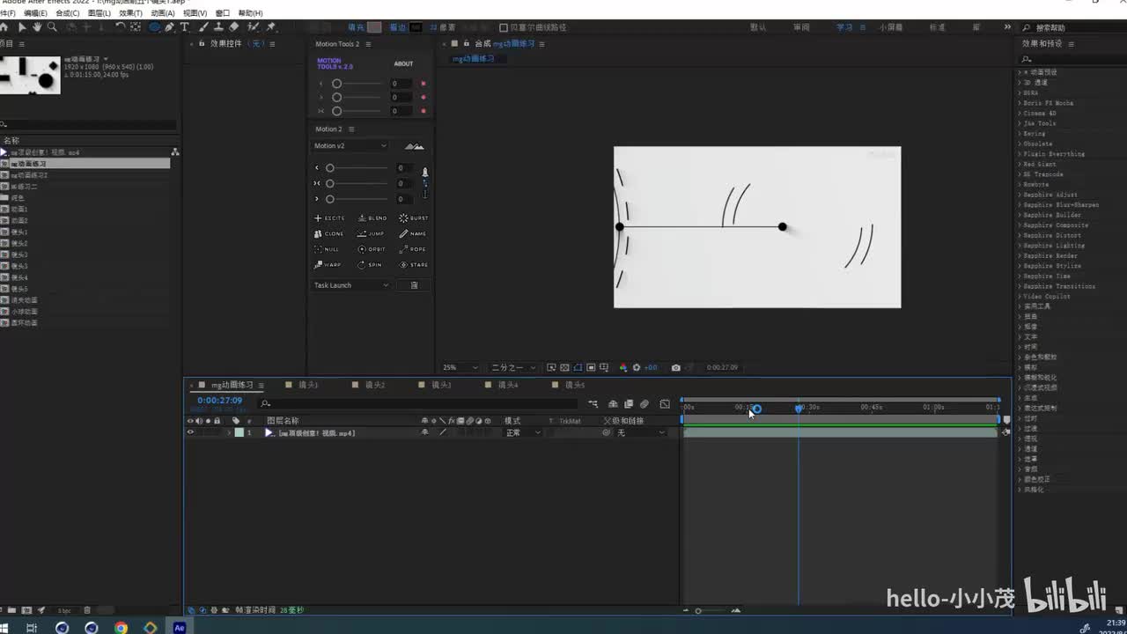Viewport: 1127px width, 634px height.
Task: Click the BURST tool in Motion panel
Action: click(413, 218)
